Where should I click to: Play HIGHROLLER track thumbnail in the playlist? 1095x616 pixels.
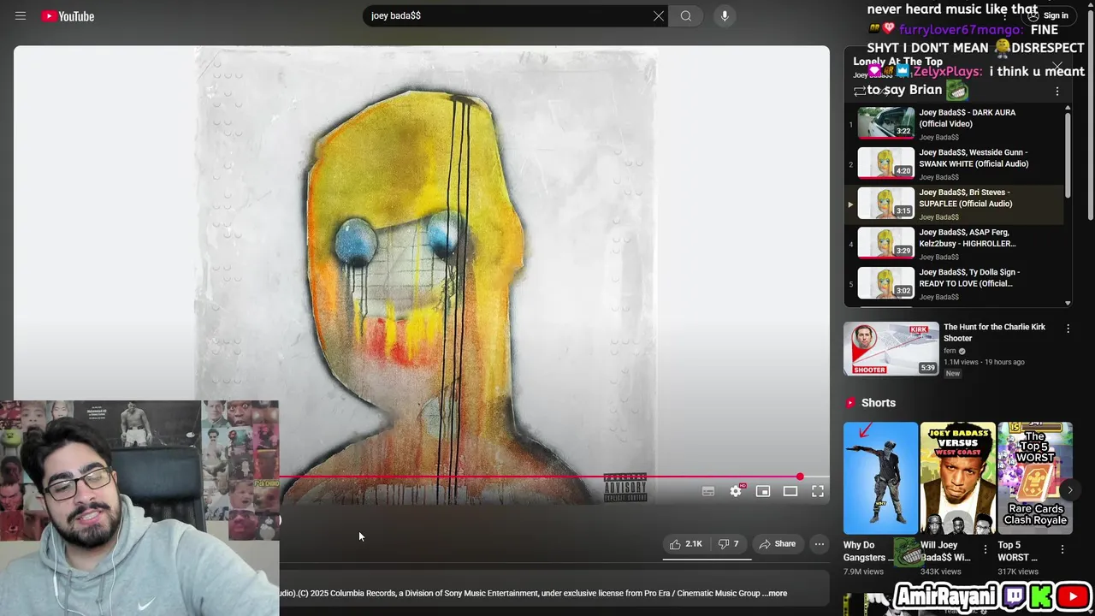(x=886, y=242)
